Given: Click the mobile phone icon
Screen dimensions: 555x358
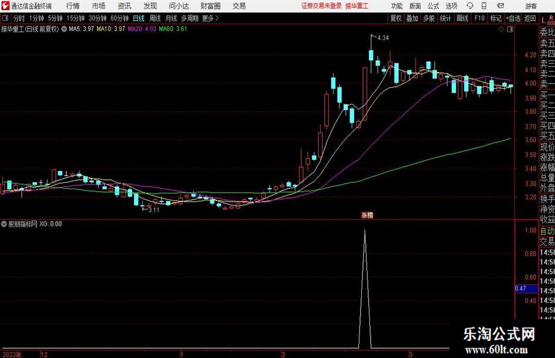Looking at the screenshot, I should [484, 6].
